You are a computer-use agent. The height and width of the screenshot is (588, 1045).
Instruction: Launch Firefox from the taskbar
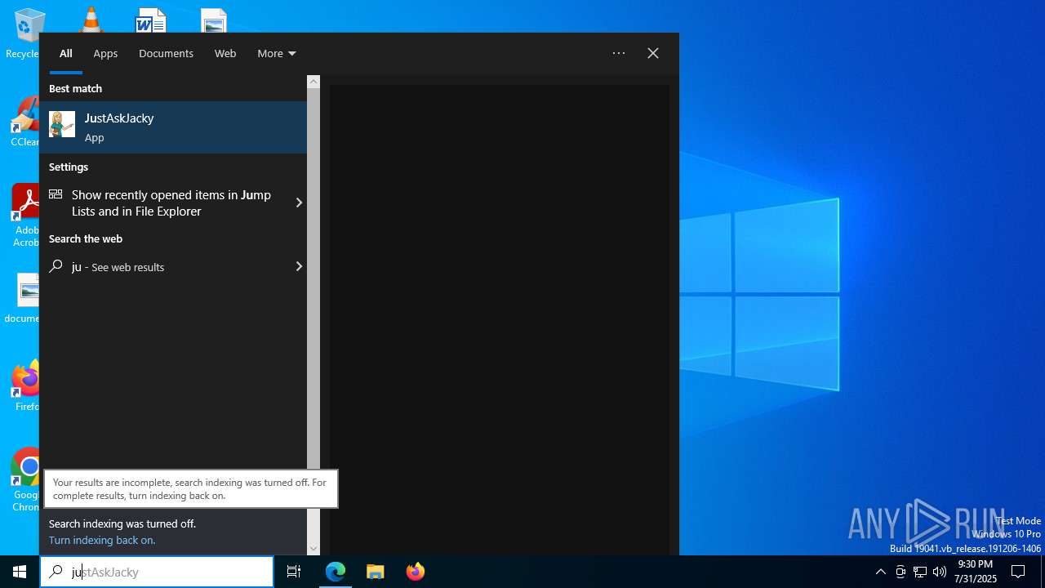[416, 572]
